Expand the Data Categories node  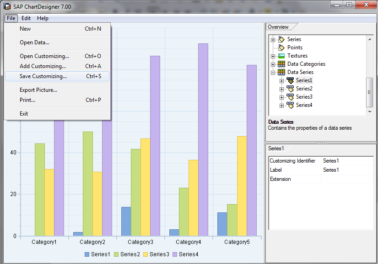click(273, 64)
